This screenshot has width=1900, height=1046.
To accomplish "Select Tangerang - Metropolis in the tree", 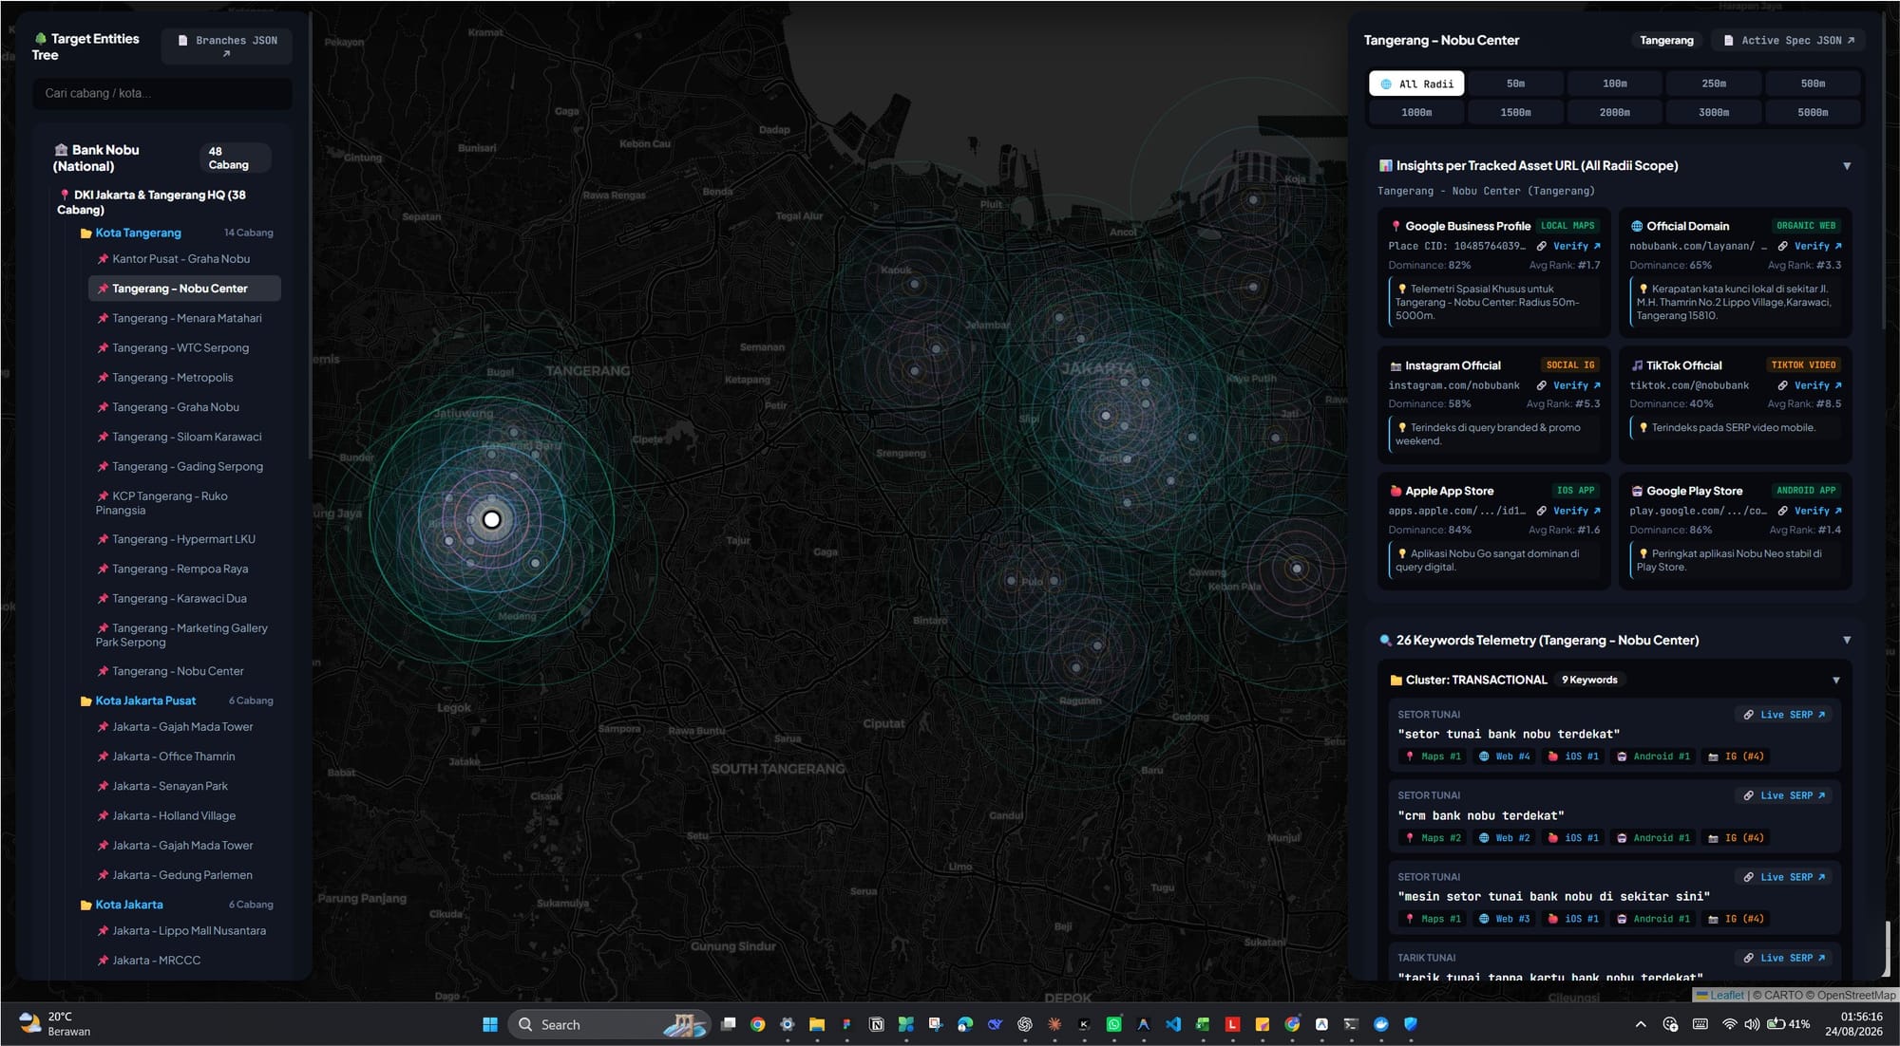I will tap(184, 378).
